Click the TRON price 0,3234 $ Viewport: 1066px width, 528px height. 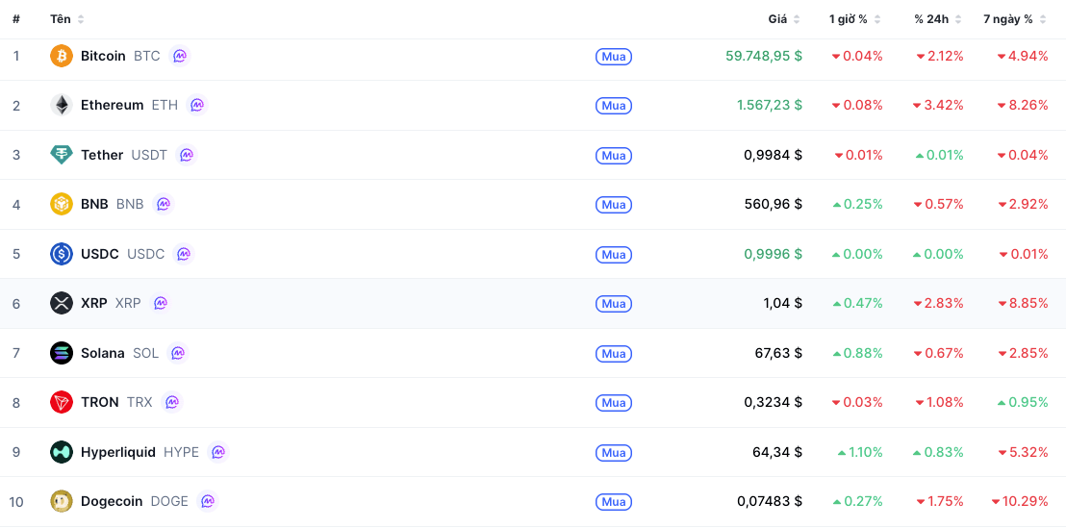point(773,402)
